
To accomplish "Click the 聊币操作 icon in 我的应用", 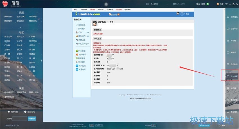I will coord(77,36).
